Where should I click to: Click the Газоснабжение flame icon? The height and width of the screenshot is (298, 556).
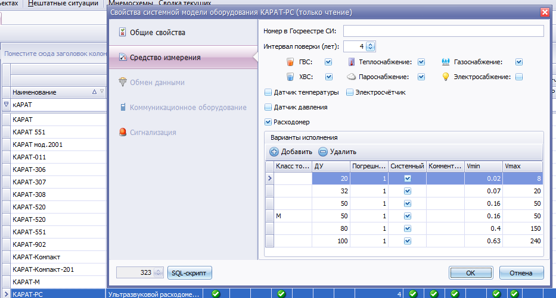pyautogui.click(x=446, y=62)
